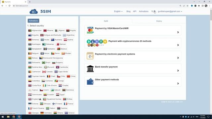Screen dimensions: 212x119
Task: Select Croatia country button
Action: [x=63, y=85]
